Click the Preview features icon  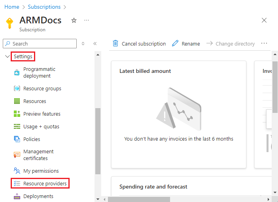pyautogui.click(x=17, y=114)
